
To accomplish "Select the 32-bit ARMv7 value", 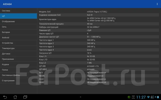I will 93,27.
